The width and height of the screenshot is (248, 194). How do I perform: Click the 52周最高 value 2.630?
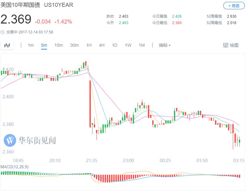pos(232,16)
